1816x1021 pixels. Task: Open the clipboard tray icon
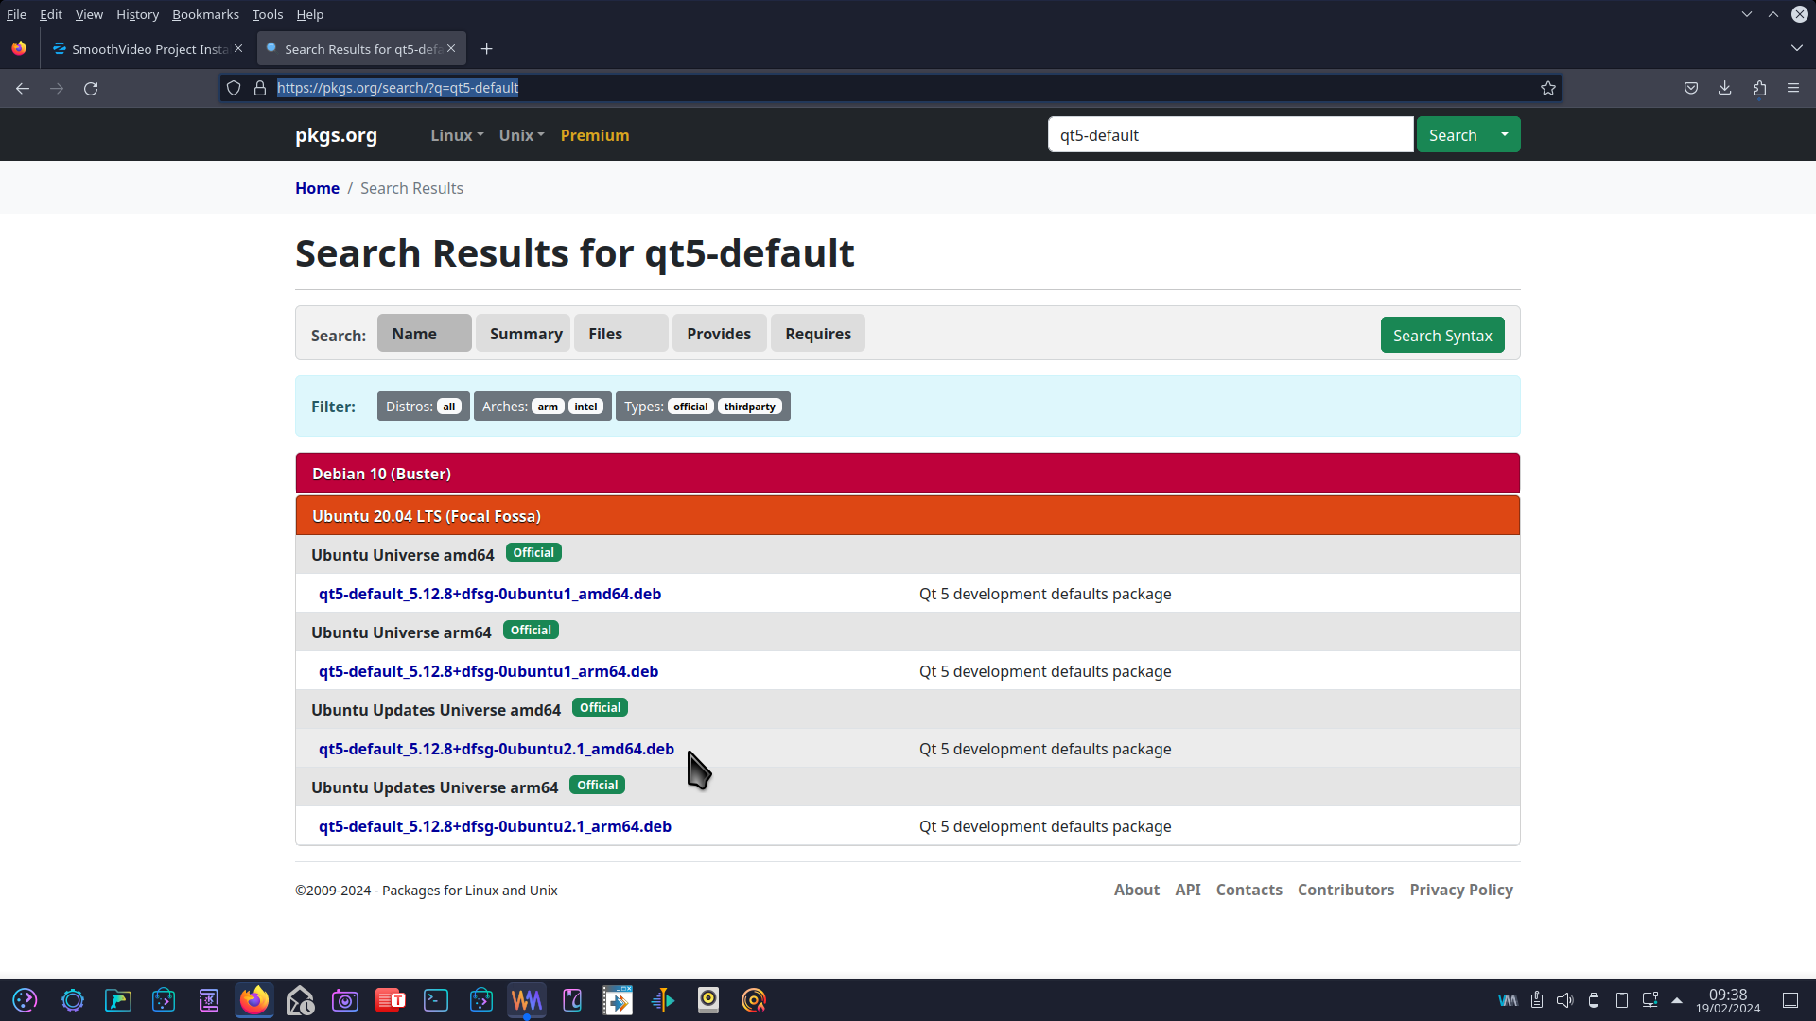click(1537, 1000)
